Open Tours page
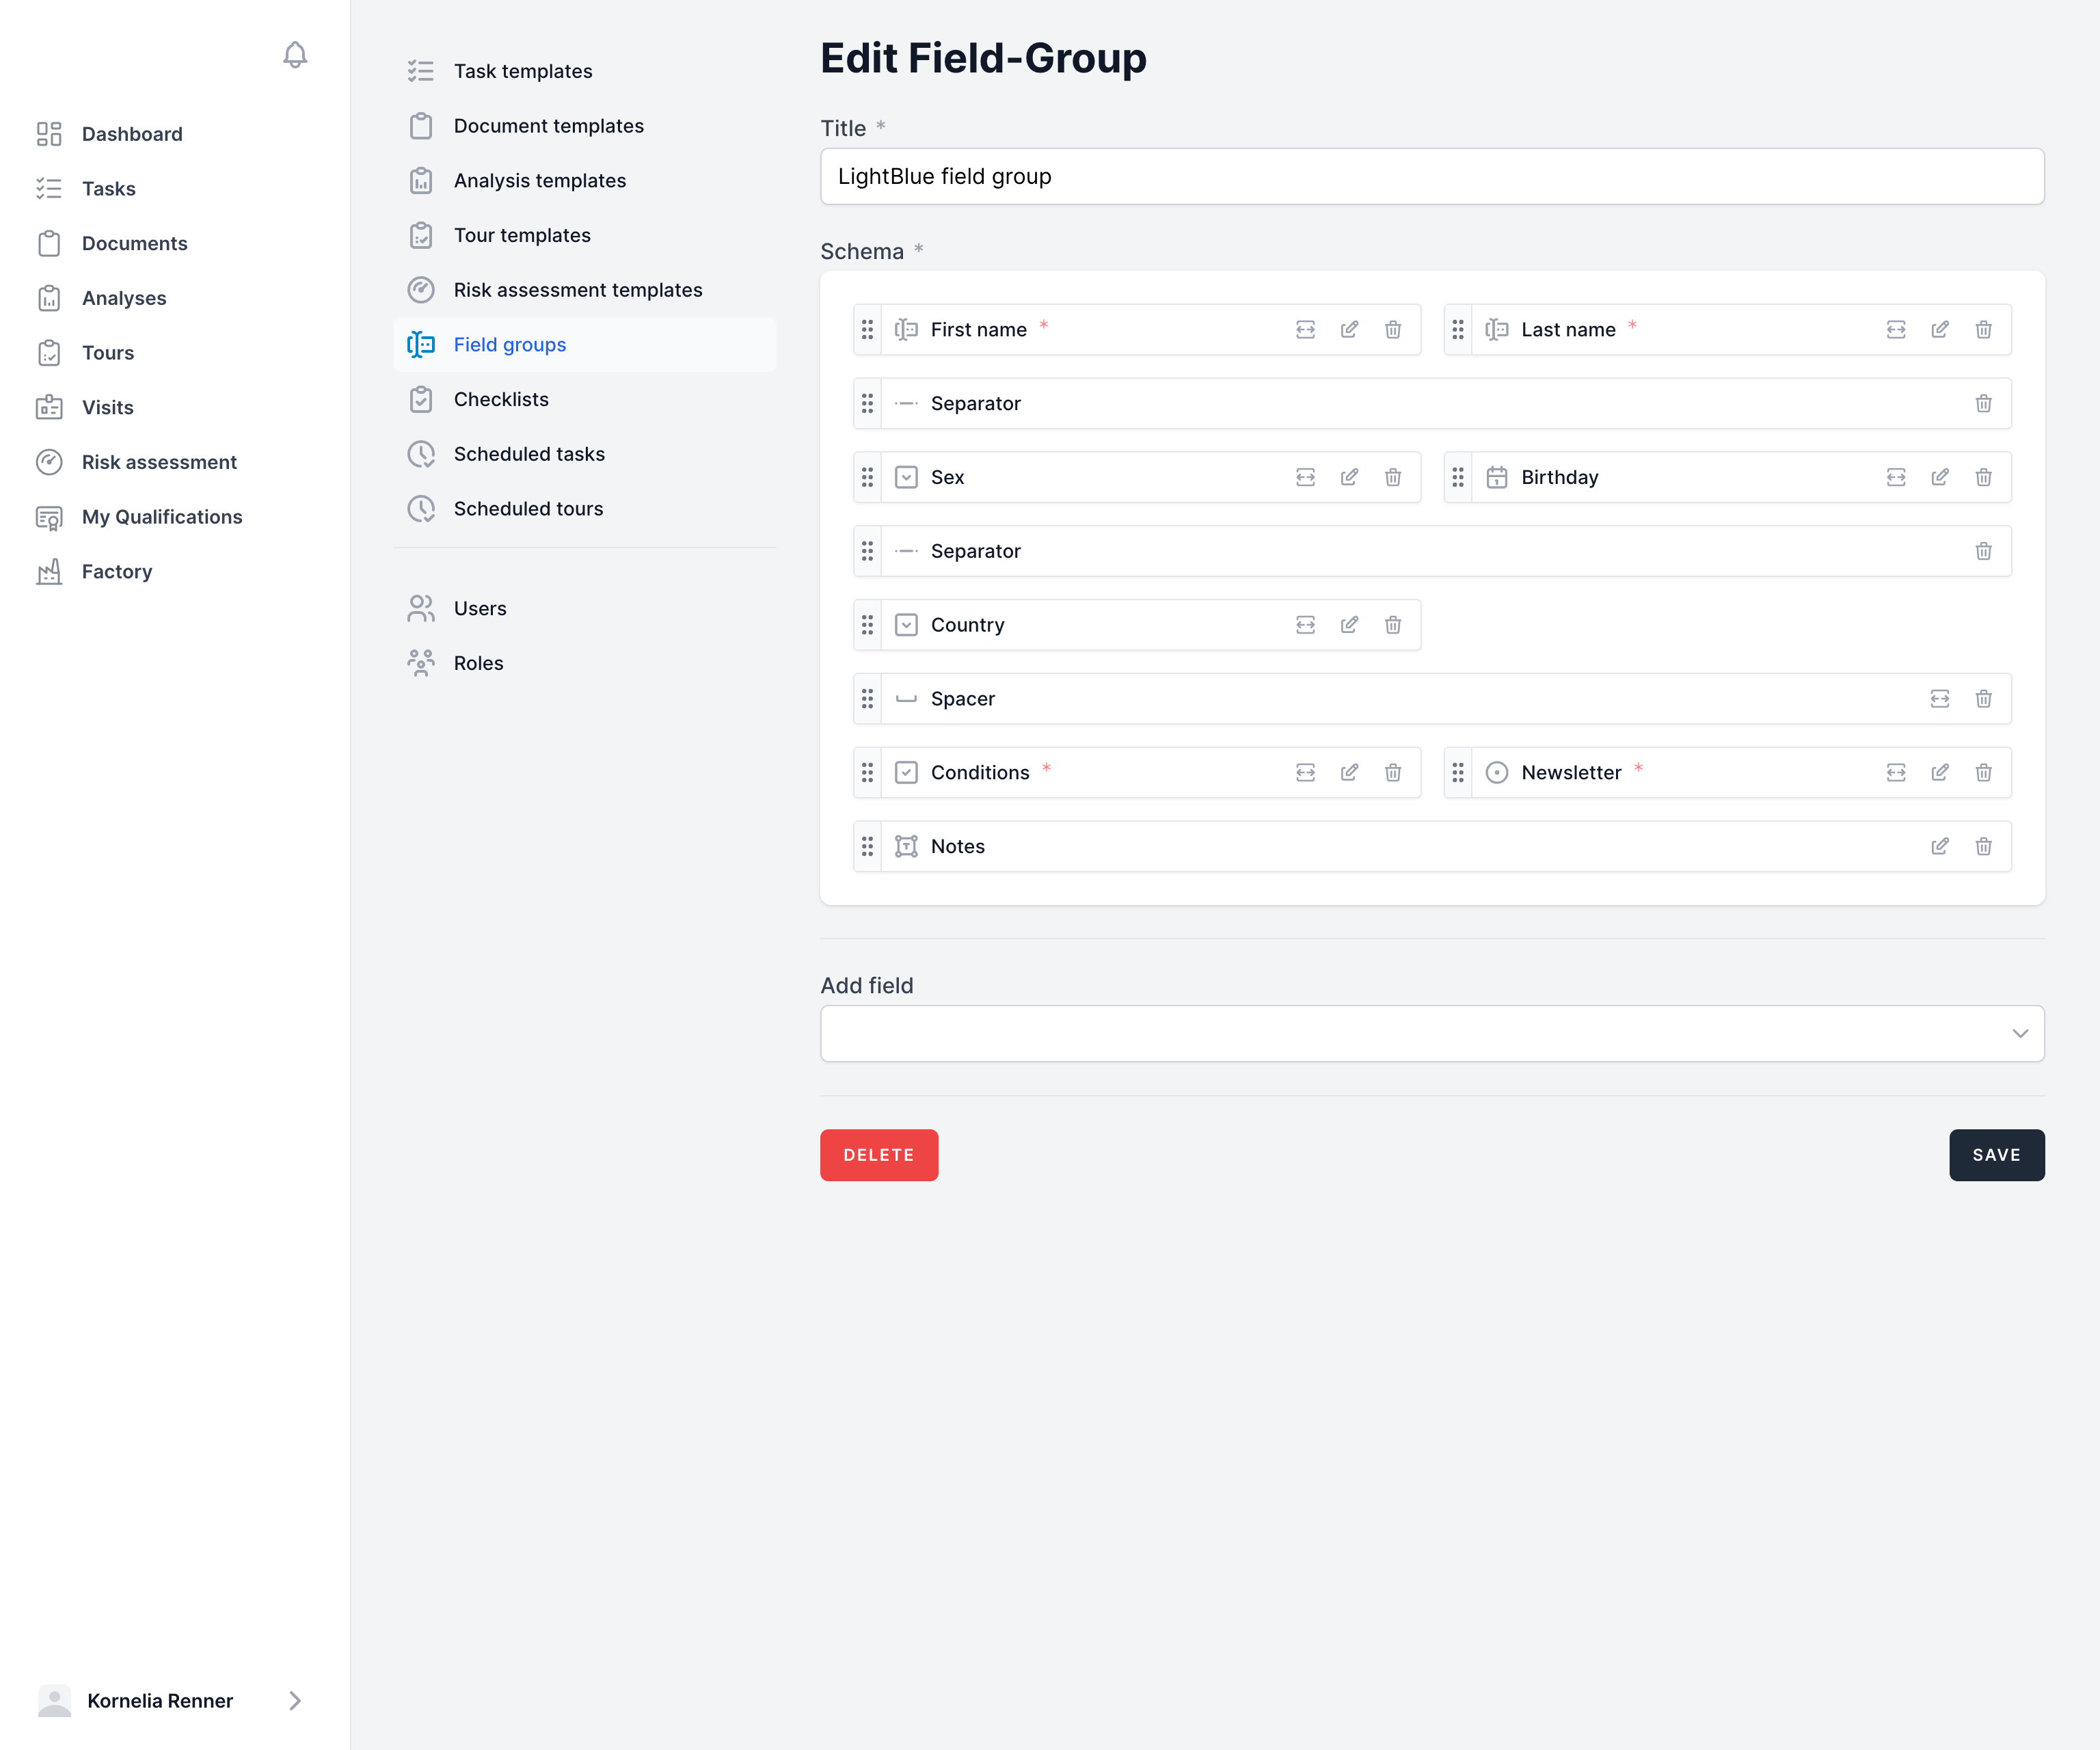This screenshot has width=2100, height=1750. [x=108, y=353]
